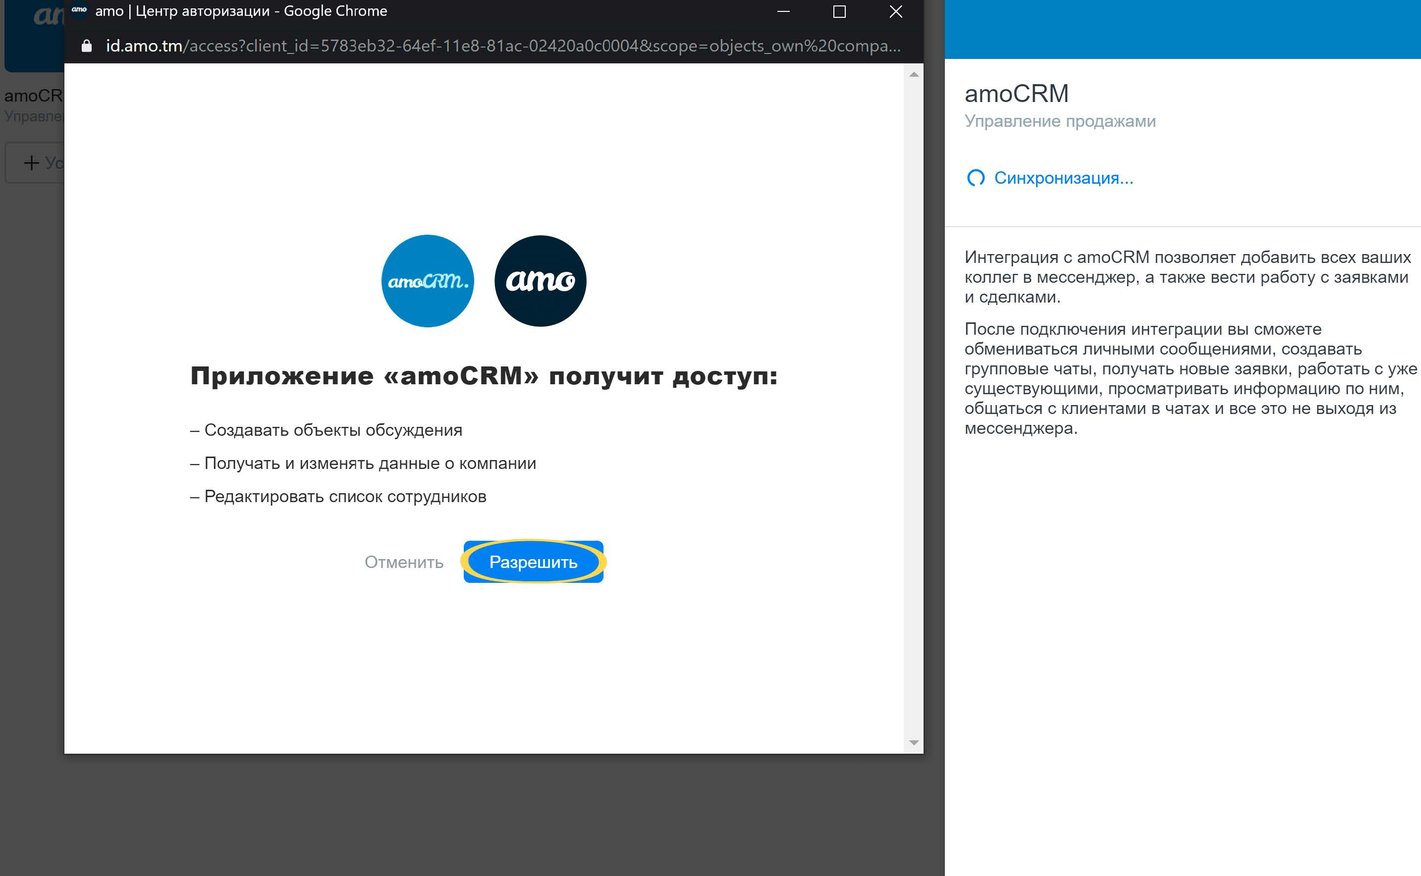Click the Отменить link
The width and height of the screenshot is (1421, 876).
coord(404,562)
